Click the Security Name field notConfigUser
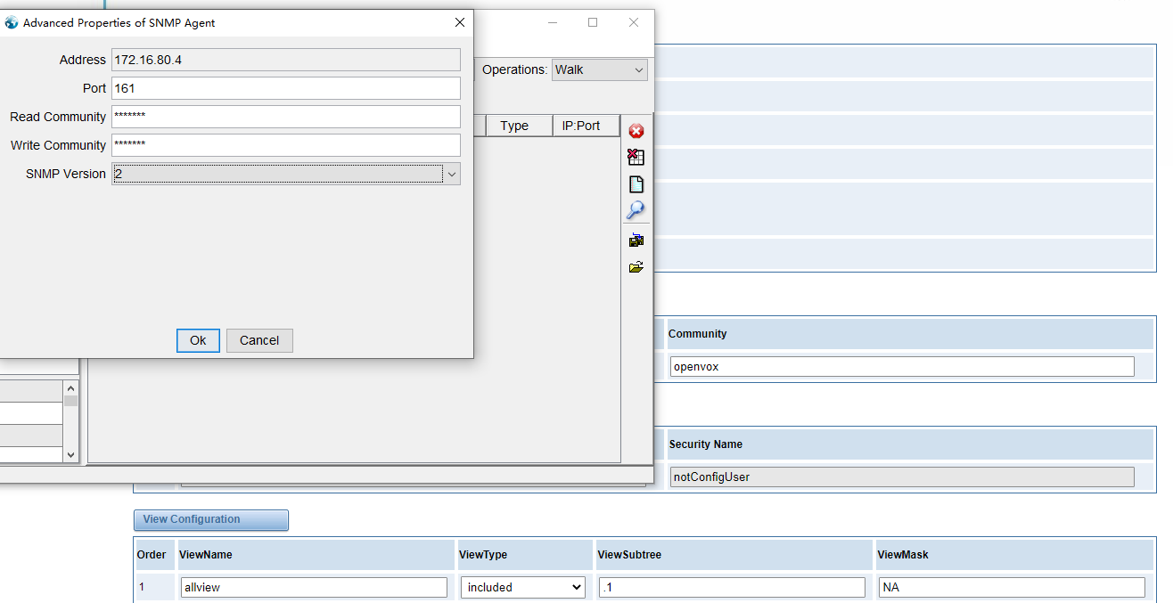Screen dimensions: 1173x603 pyautogui.click(x=902, y=477)
